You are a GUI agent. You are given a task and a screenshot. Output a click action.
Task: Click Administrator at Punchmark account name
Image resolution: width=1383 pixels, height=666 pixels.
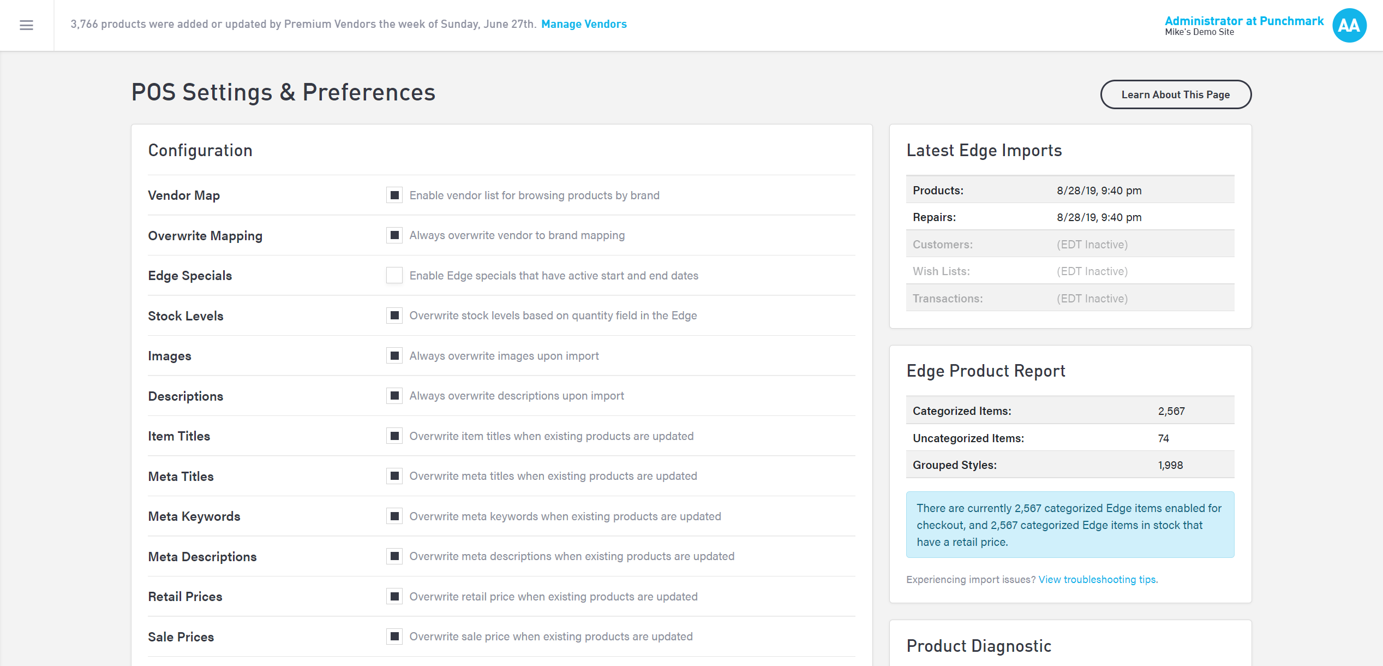1243,21
